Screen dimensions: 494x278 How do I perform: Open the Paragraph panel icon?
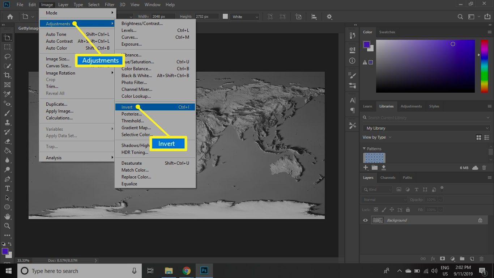coord(352,110)
